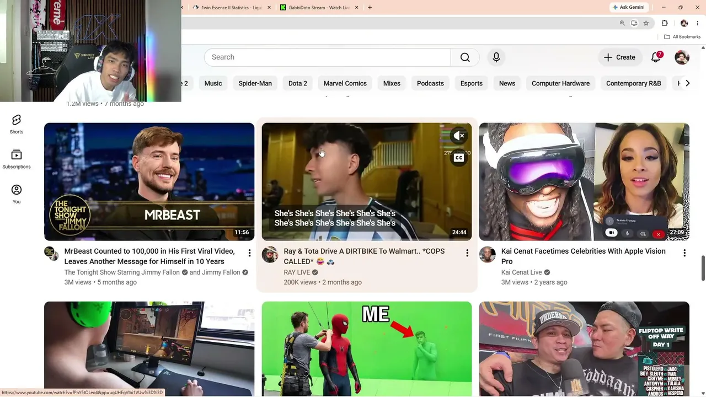The height and width of the screenshot is (397, 706).
Task: Open Ray & Tota Drive A DIRTBIKE title
Action: click(x=364, y=256)
